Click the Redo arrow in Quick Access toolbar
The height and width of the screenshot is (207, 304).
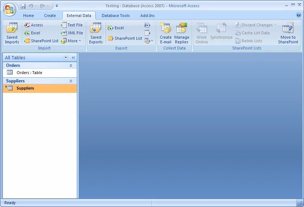43,6
